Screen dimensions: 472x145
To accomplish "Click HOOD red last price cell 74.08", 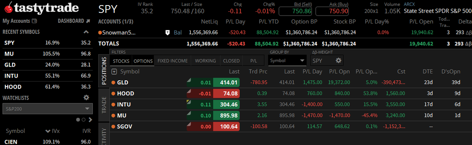I will pos(226,93).
